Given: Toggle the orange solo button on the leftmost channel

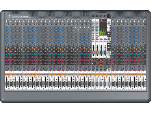Looking at the screenshot, I should [7, 74].
